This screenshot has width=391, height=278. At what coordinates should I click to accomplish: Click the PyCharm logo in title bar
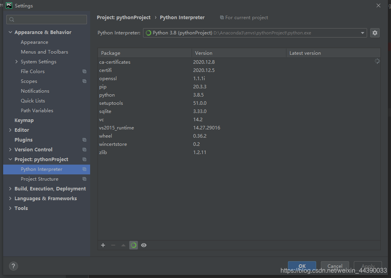(9, 5)
